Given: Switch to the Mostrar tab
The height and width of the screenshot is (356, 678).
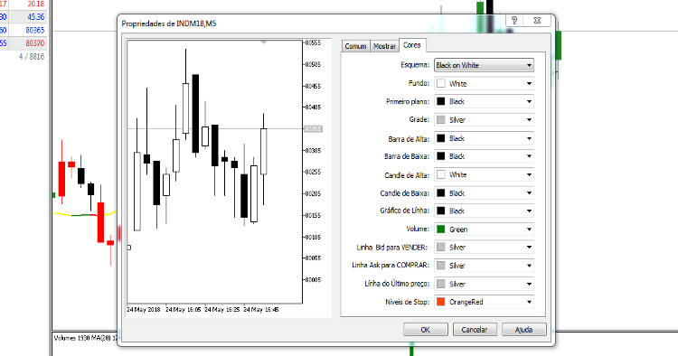Looking at the screenshot, I should click(384, 46).
